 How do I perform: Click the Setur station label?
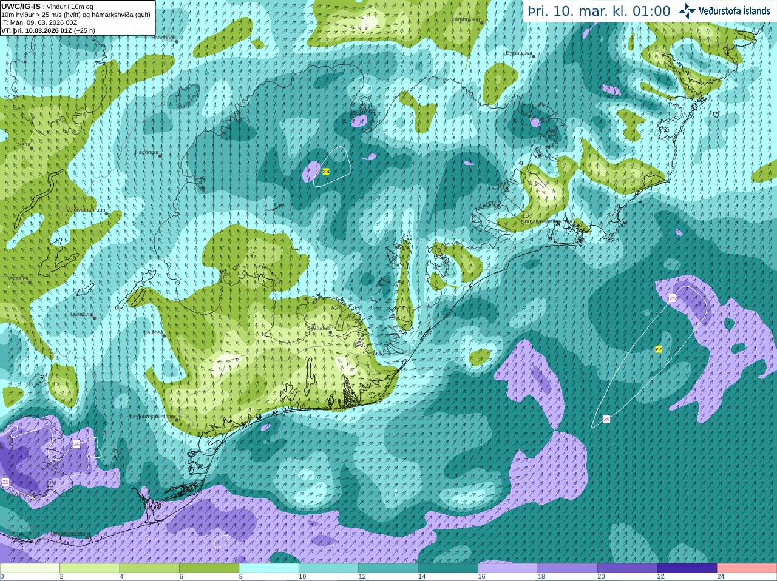(x=24, y=144)
